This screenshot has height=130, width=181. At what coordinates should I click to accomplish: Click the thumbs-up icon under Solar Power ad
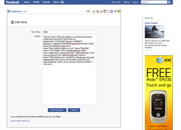(146, 50)
